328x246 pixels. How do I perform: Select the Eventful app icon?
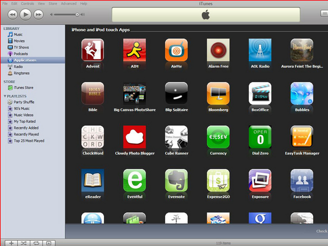coord(135,181)
